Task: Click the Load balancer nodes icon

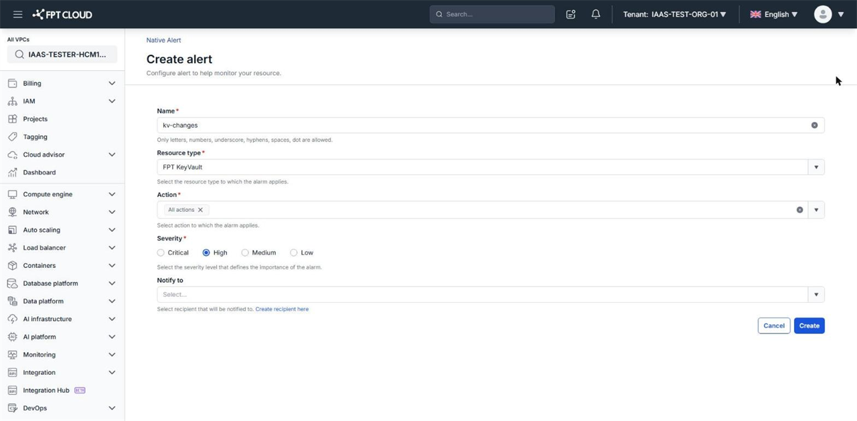Action: (12, 248)
